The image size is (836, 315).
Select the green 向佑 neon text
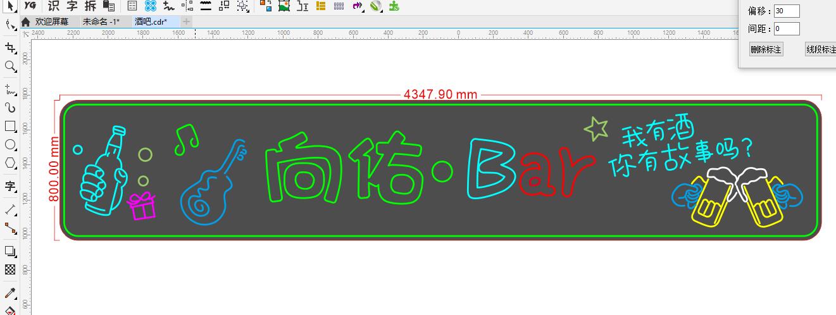tap(344, 168)
